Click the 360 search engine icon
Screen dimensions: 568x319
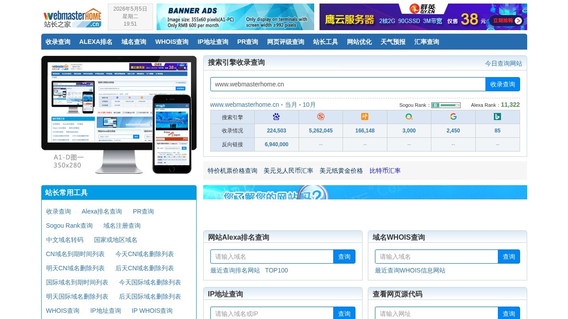point(409,117)
